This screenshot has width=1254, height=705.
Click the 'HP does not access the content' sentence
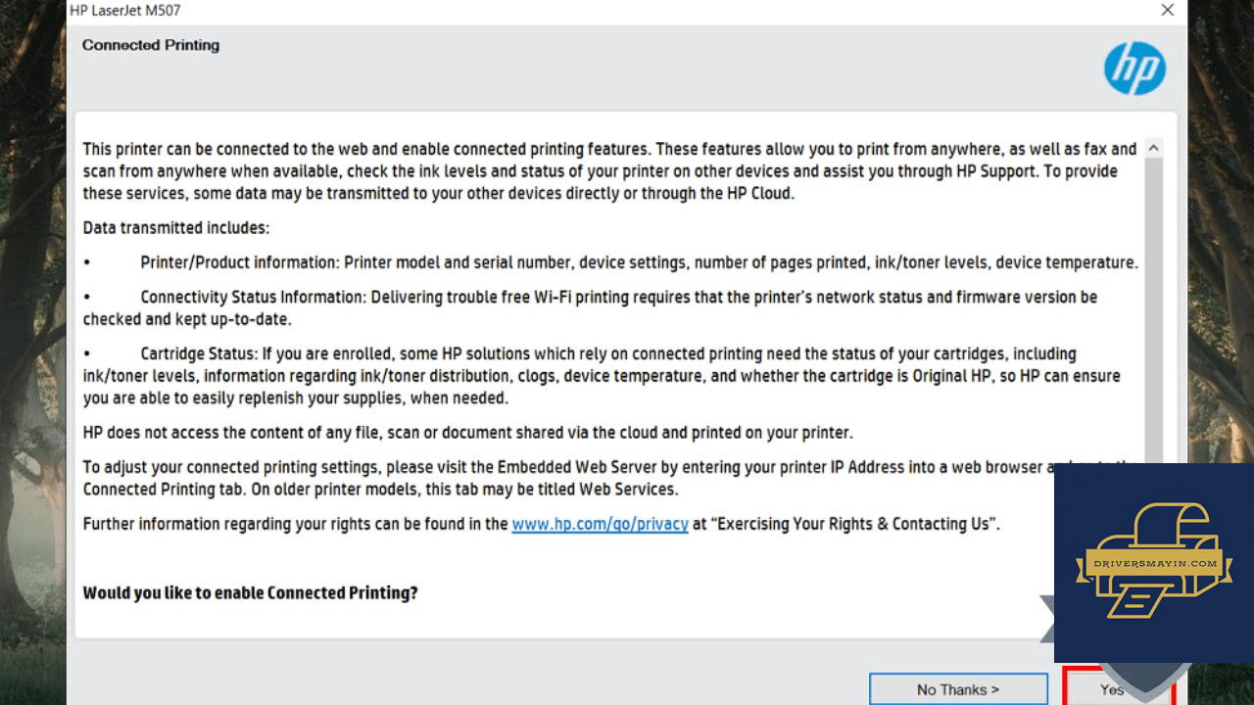pyautogui.click(x=467, y=433)
